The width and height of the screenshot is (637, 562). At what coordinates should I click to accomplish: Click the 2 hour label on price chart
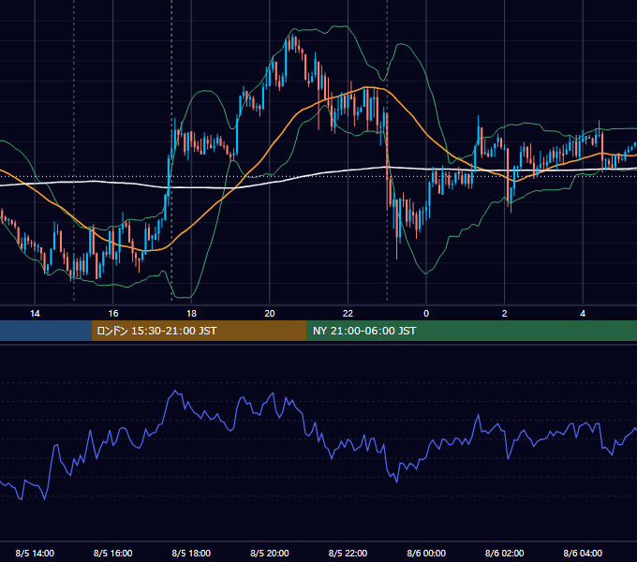[505, 314]
